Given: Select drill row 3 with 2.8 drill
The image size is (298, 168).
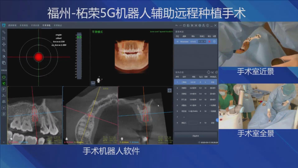Looking at the screenshot, I should (x=195, y=94).
